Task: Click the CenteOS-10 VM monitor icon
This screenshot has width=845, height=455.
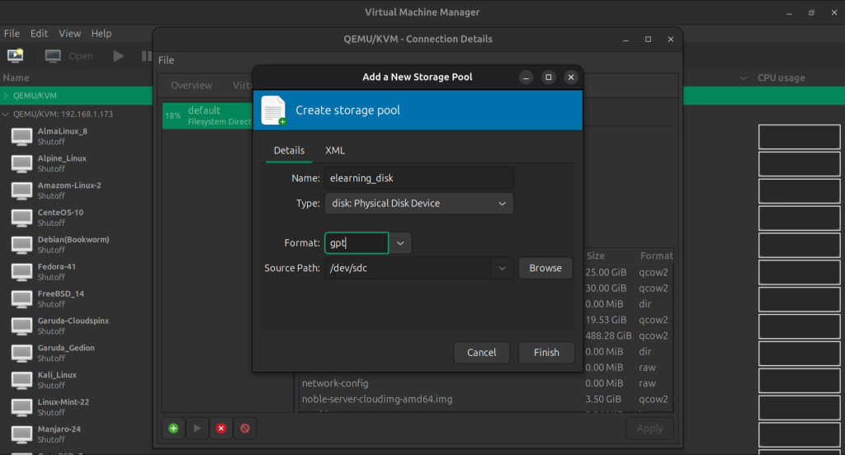Action: [x=21, y=218]
